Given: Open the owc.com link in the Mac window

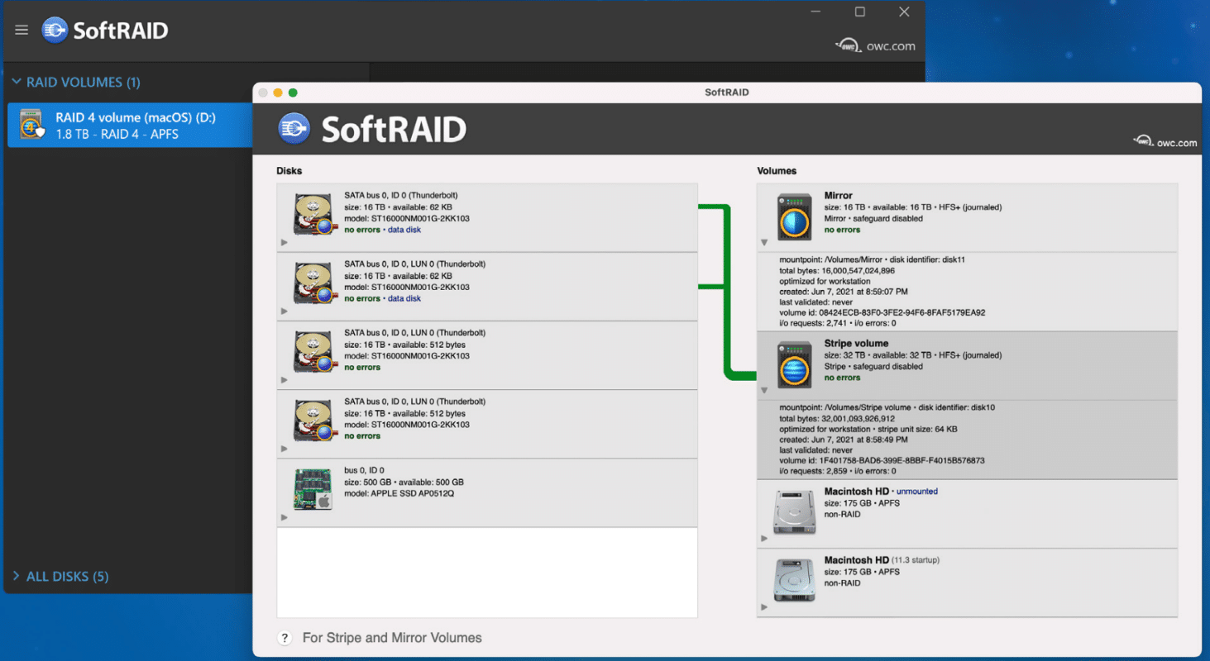Looking at the screenshot, I should pyautogui.click(x=1165, y=142).
